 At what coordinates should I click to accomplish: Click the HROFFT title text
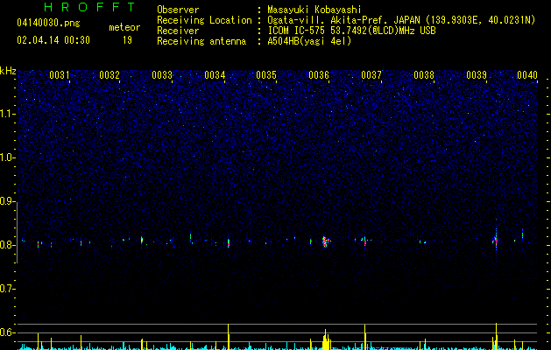[x=89, y=7]
